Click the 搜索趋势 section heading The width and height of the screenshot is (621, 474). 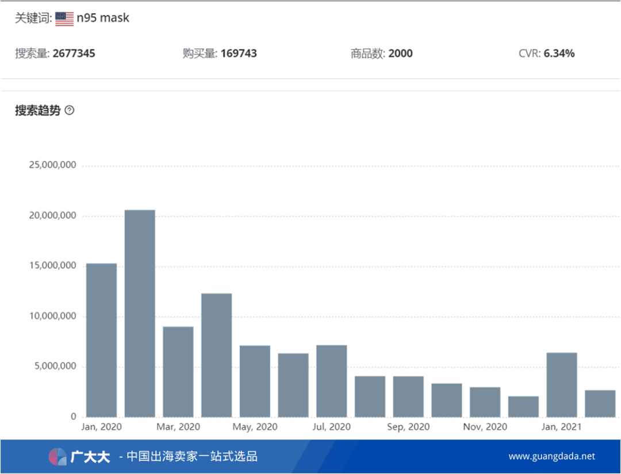(37, 110)
